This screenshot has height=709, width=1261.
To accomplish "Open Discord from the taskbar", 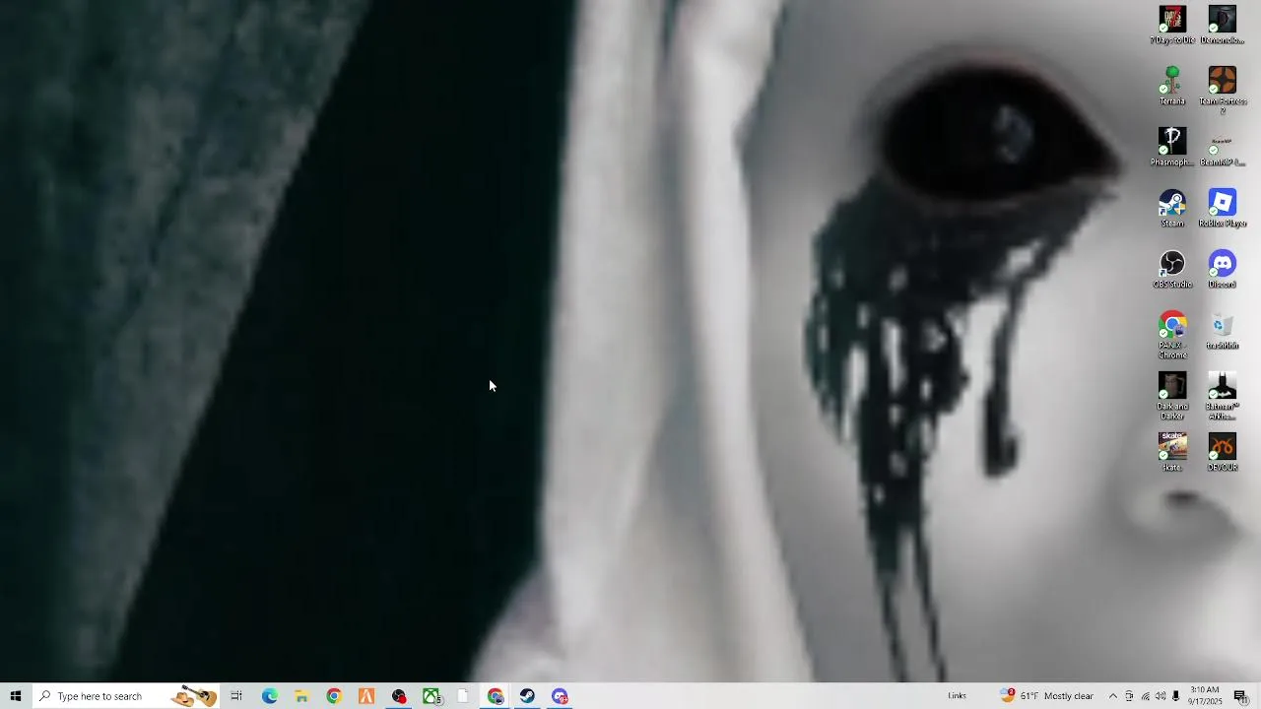I will (x=561, y=696).
